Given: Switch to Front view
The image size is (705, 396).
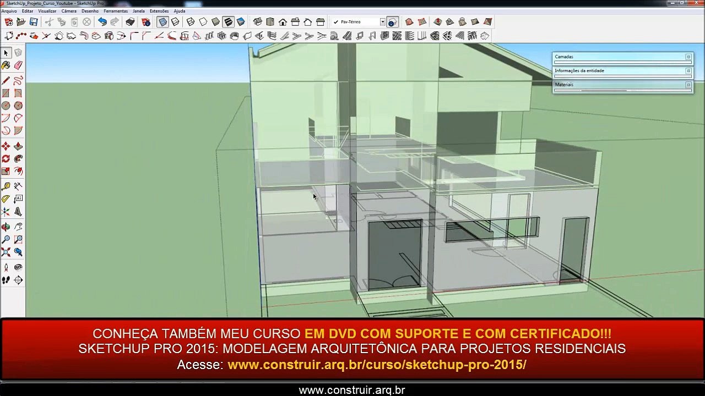Looking at the screenshot, I should pos(283,22).
